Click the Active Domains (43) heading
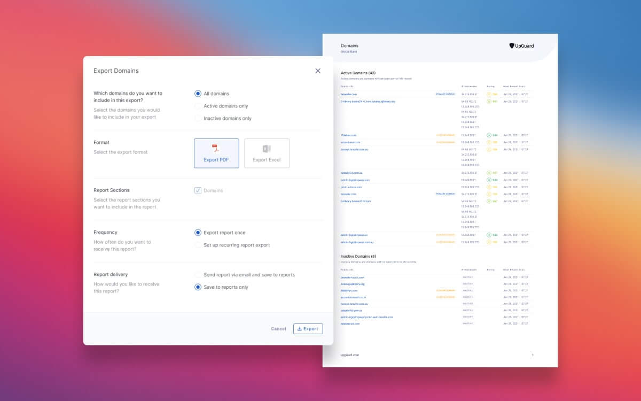Viewport: 641px width, 401px height. tap(358, 73)
